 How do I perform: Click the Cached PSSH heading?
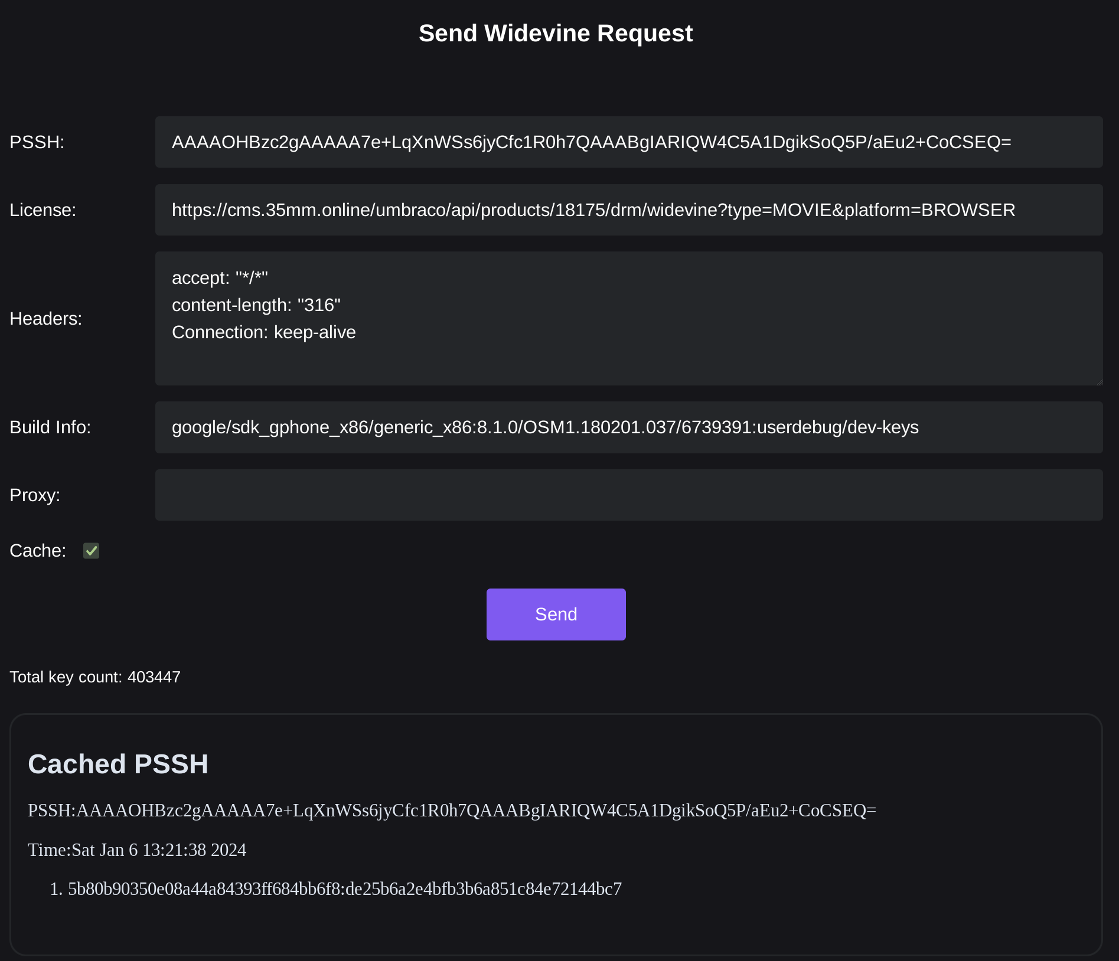118,764
